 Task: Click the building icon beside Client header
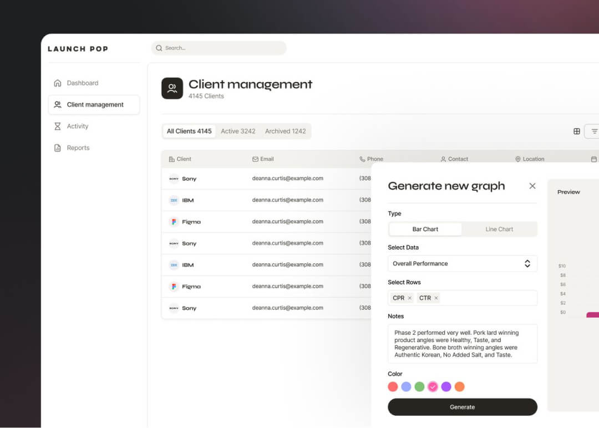[171, 159]
